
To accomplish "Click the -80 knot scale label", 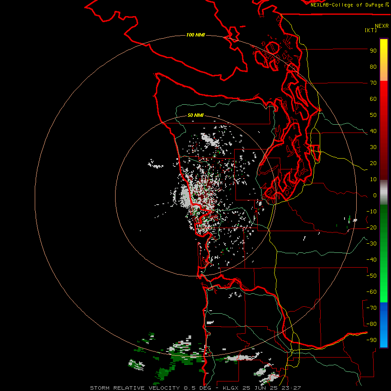I will point(371,324).
